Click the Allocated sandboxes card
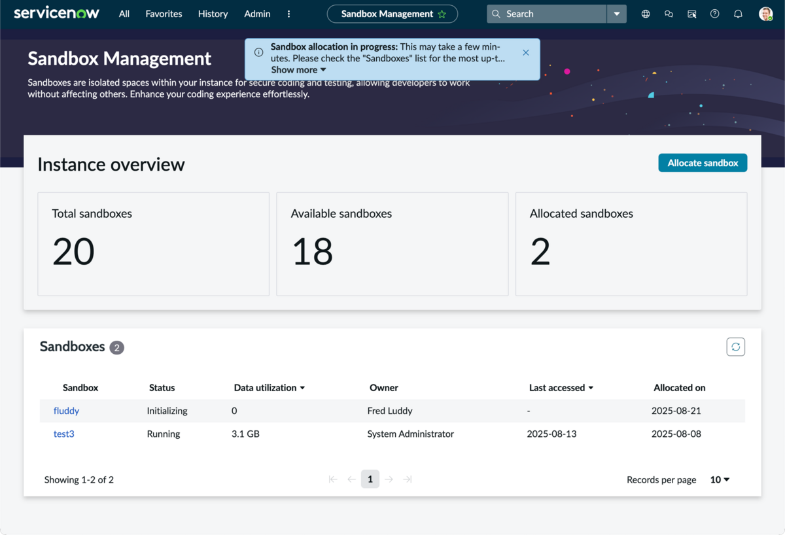Image resolution: width=785 pixels, height=535 pixels. pyautogui.click(x=631, y=244)
